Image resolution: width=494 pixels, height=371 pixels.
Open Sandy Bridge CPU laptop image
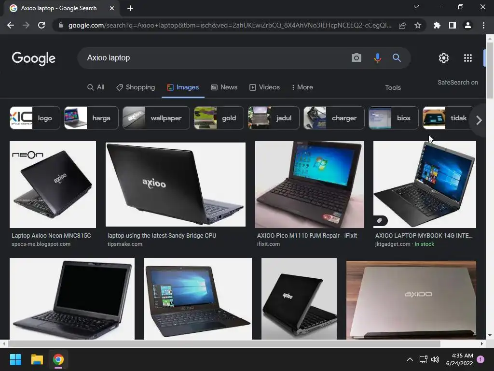coord(176,185)
